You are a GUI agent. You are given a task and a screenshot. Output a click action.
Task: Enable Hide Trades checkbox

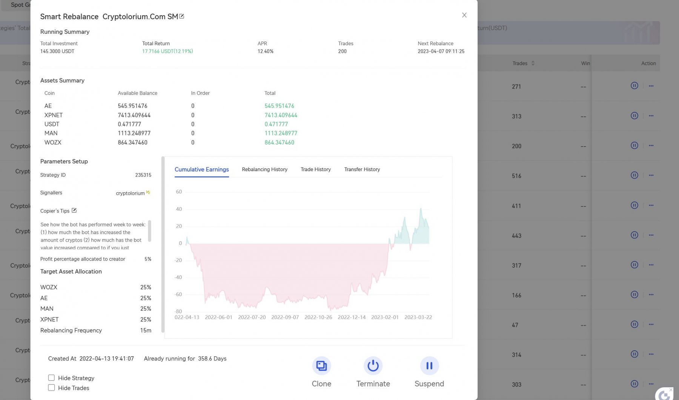52,388
